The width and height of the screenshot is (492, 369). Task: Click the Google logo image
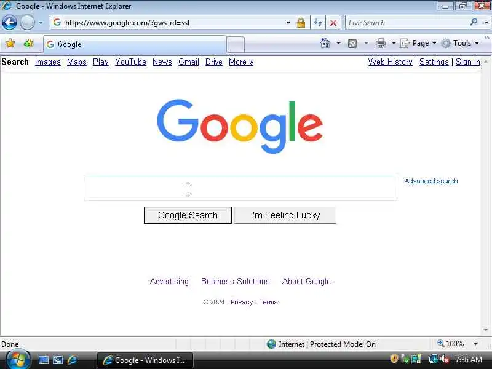240,126
